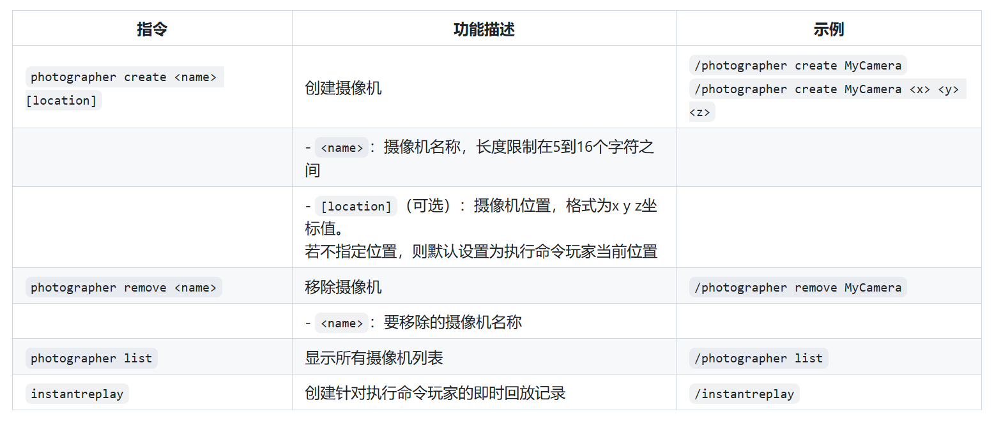Click the /instantreplay example code
This screenshot has height=423, width=994.
(744, 394)
